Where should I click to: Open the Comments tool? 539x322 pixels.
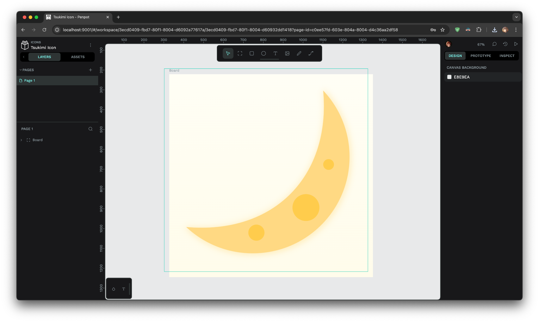[x=494, y=44]
